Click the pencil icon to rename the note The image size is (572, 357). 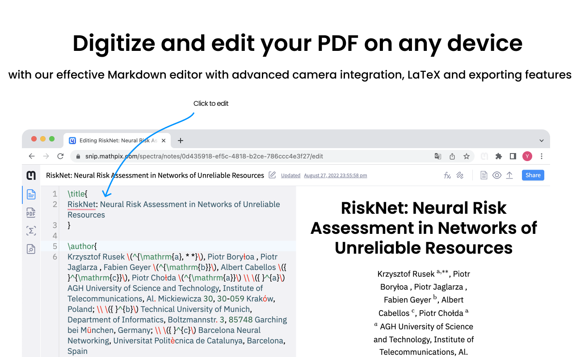click(x=272, y=175)
